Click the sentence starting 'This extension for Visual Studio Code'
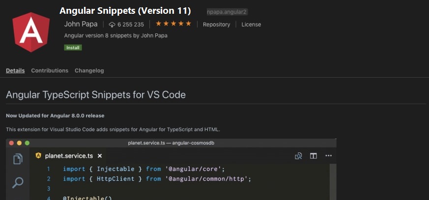Viewport: 429px width, 200px height. click(x=113, y=129)
